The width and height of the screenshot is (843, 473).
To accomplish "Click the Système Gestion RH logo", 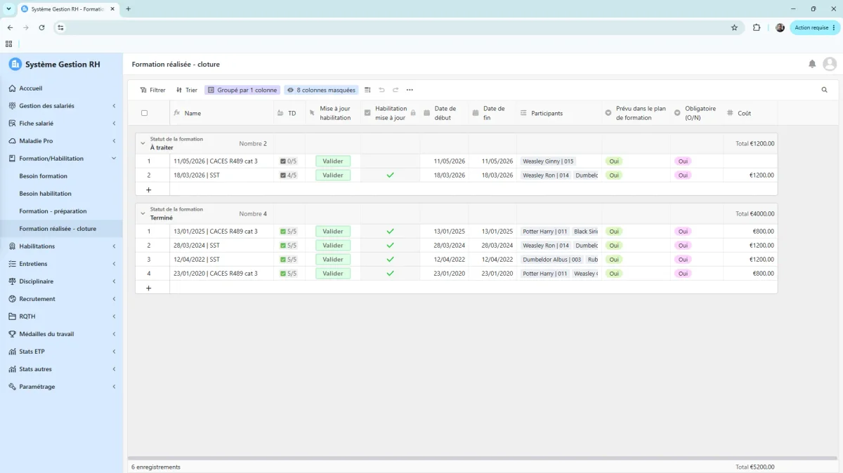I will (x=15, y=64).
